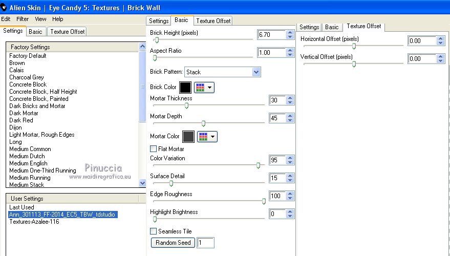Click the dark grey Mortar Color swatch
Image resolution: width=450 pixels, height=256 pixels.
pyautogui.click(x=188, y=137)
